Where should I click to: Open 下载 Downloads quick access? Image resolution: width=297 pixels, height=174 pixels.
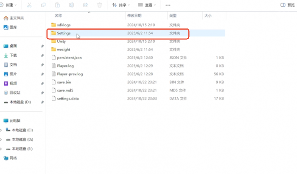pyautogui.click(x=11, y=55)
